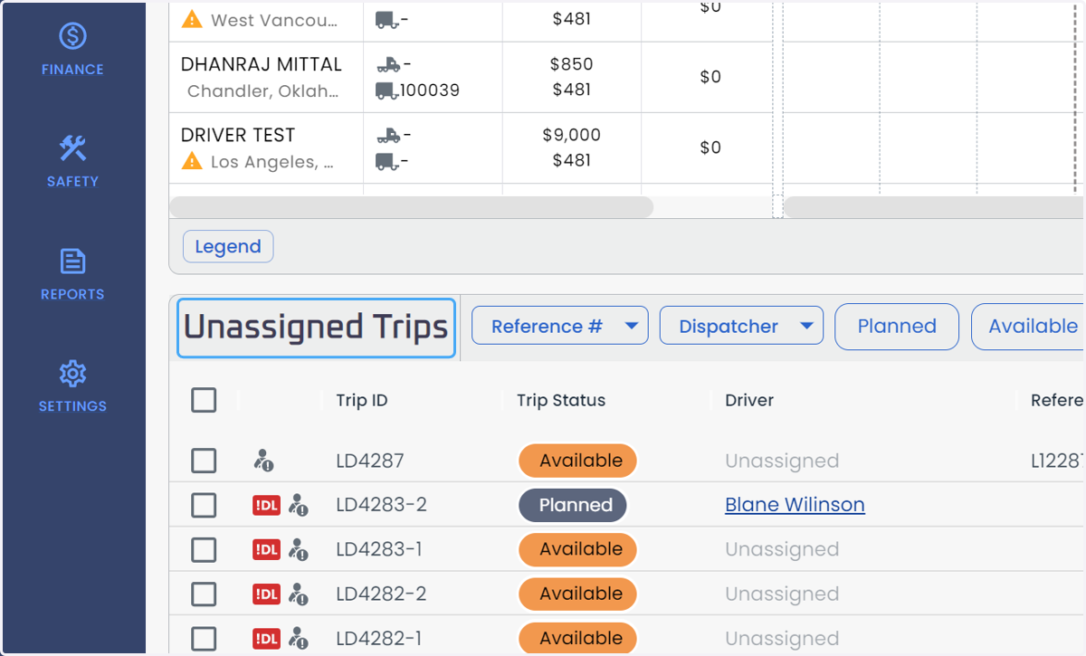This screenshot has width=1086, height=656.
Task: Click trip ID LD4283-2
Action: pyautogui.click(x=381, y=505)
